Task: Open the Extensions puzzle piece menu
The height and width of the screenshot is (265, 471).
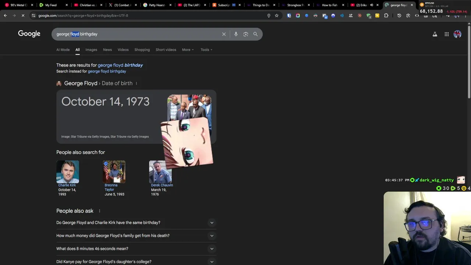Action: click(386, 15)
